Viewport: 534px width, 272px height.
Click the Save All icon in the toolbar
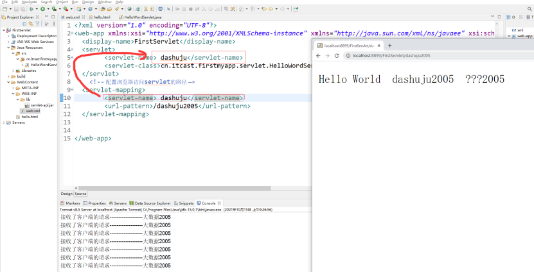point(22,9)
